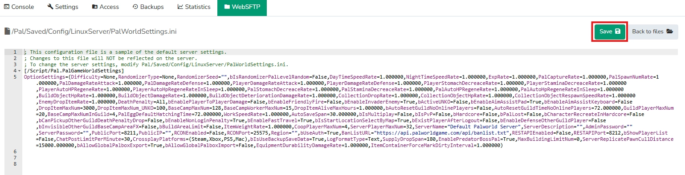Click the wrench icon beside Settings
Viewport: 685px width, 175px height.
coord(50,7)
